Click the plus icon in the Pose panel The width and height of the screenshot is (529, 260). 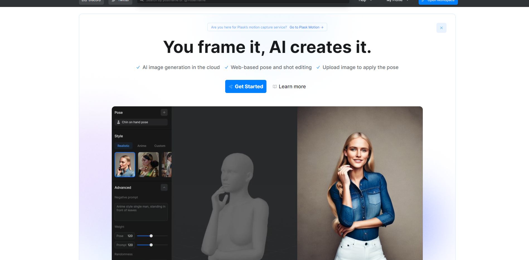pos(164,112)
